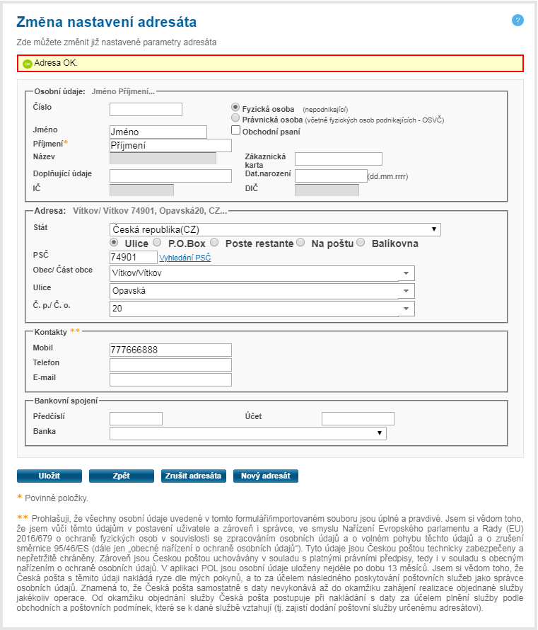
Task: Focus the Mobil phone number field
Action: [x=170, y=350]
